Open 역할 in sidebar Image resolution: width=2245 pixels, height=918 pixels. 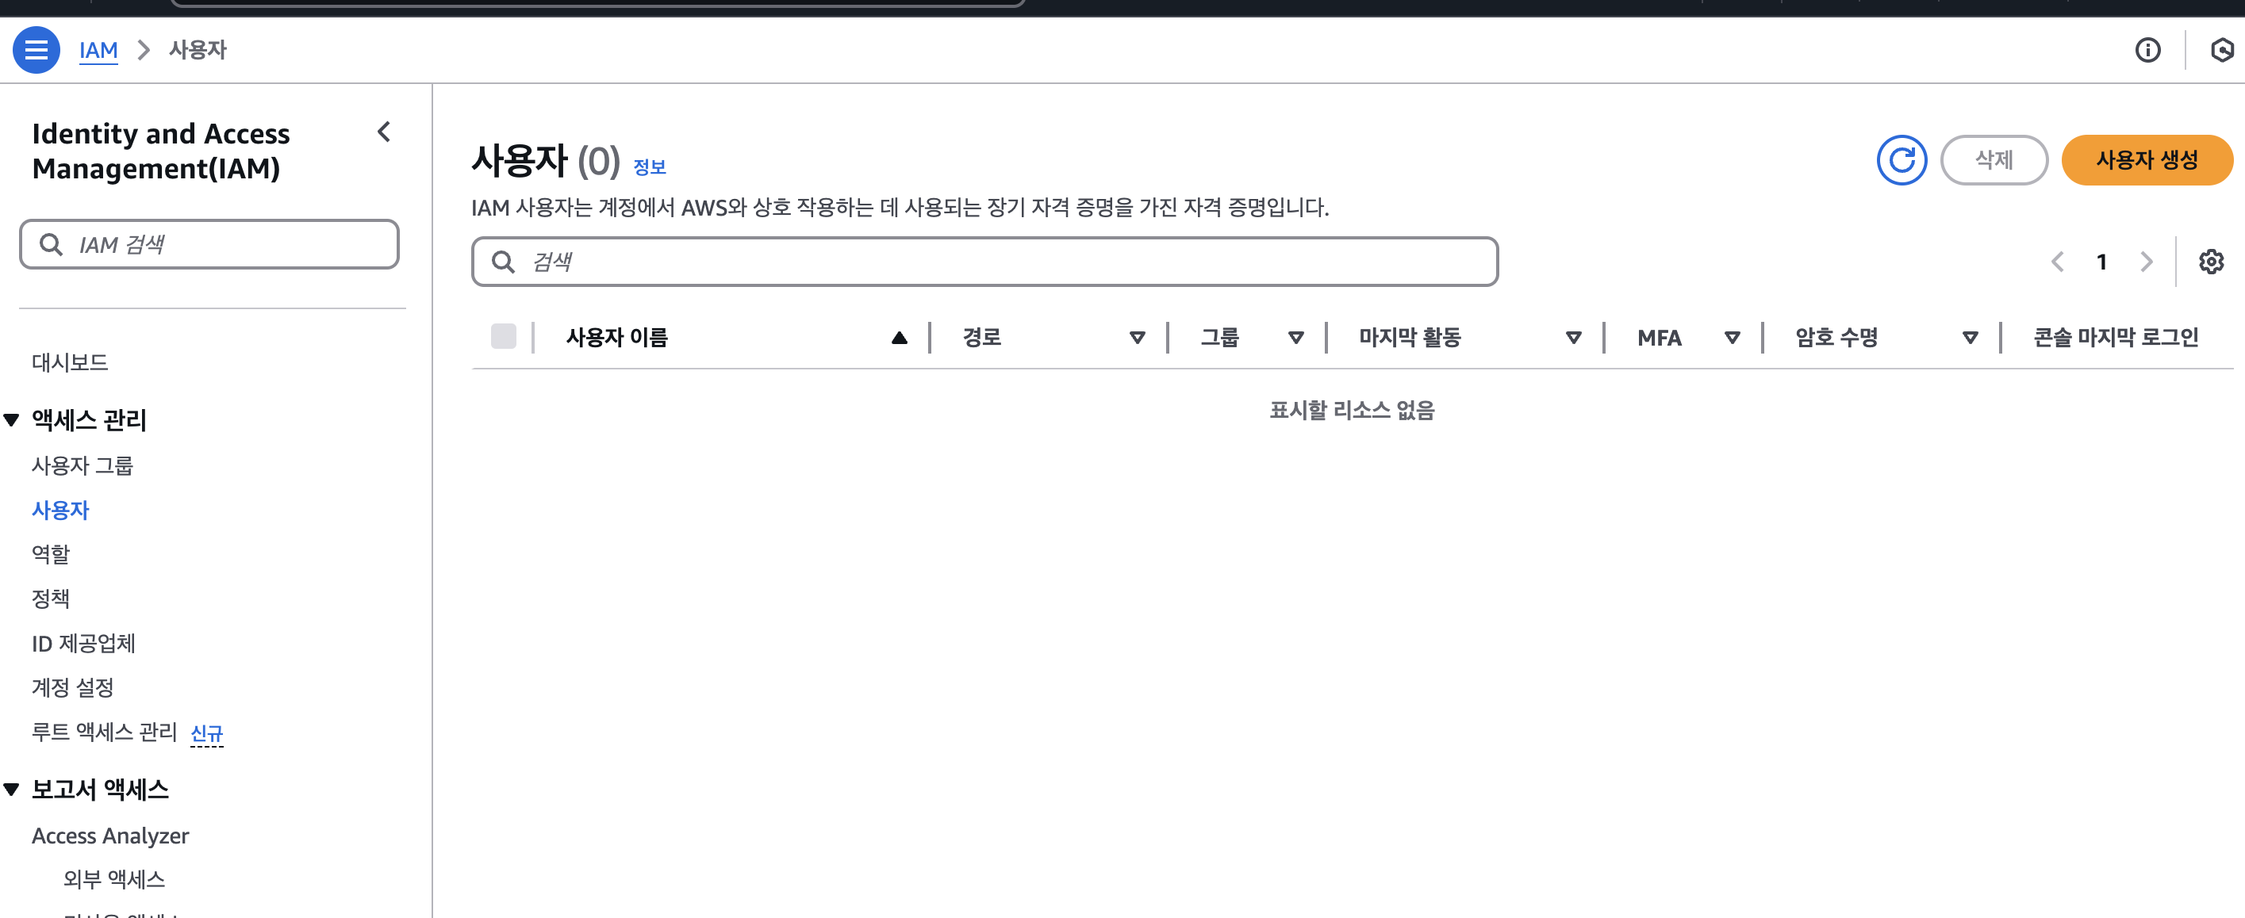click(x=51, y=554)
